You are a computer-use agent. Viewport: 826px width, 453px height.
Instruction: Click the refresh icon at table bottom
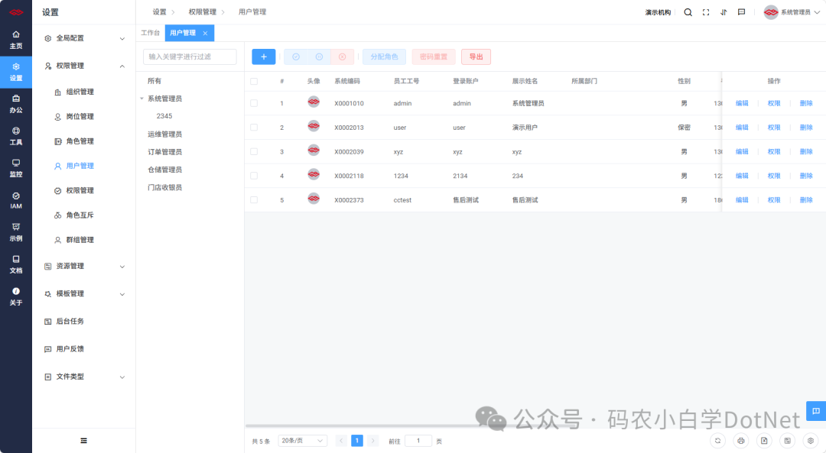[717, 441]
